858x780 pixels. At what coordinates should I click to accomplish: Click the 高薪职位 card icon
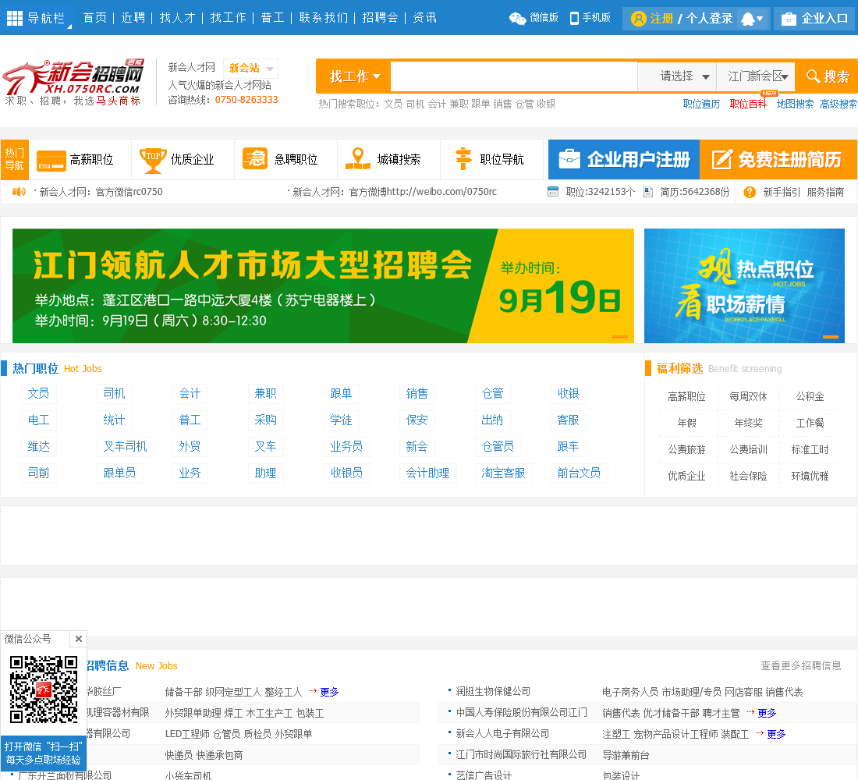pos(51,160)
